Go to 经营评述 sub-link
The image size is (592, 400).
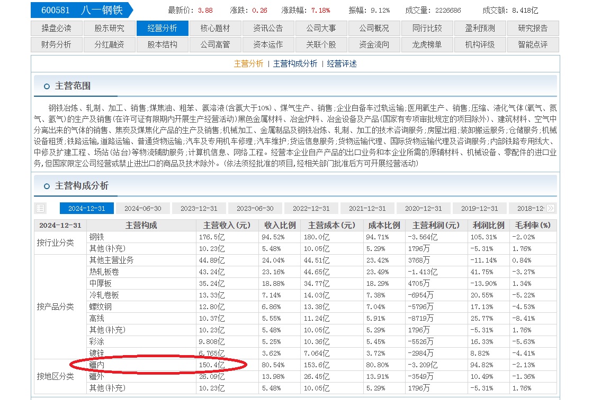click(342, 63)
